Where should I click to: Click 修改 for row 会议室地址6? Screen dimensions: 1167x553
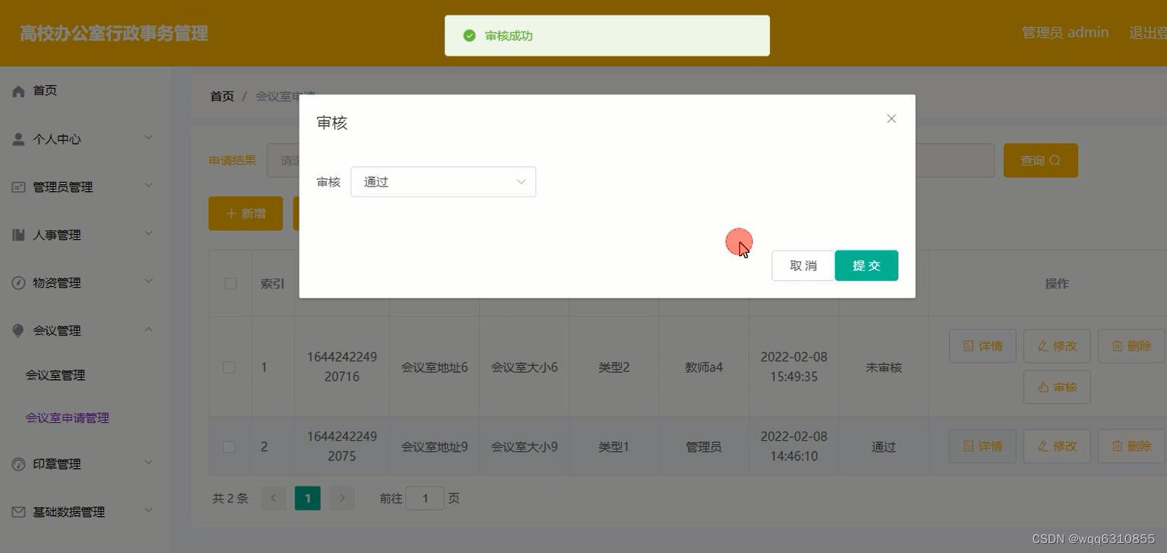[1057, 346]
